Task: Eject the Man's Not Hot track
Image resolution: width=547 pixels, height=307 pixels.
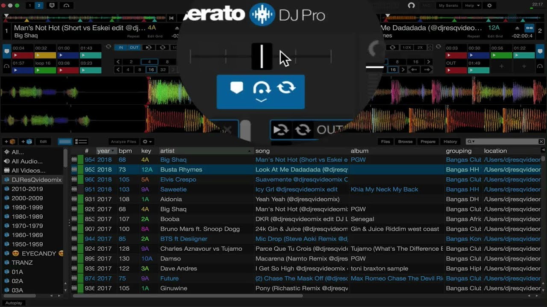Action: pos(177,28)
